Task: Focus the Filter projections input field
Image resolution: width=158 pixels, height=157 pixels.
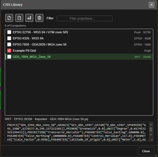Action: click(85, 18)
